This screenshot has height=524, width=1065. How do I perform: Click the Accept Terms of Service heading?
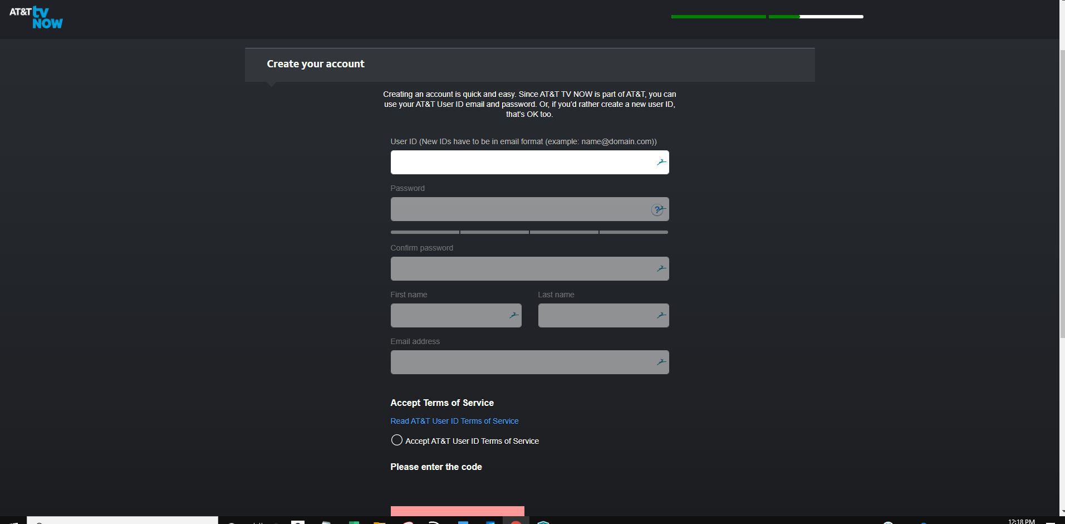[442, 403]
